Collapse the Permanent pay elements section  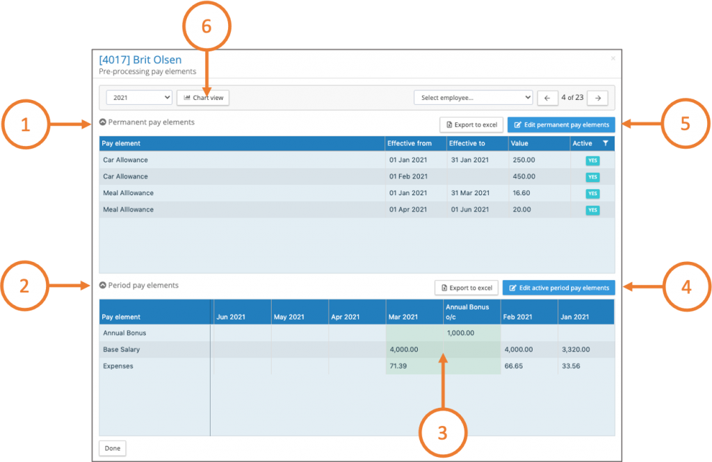pos(104,122)
